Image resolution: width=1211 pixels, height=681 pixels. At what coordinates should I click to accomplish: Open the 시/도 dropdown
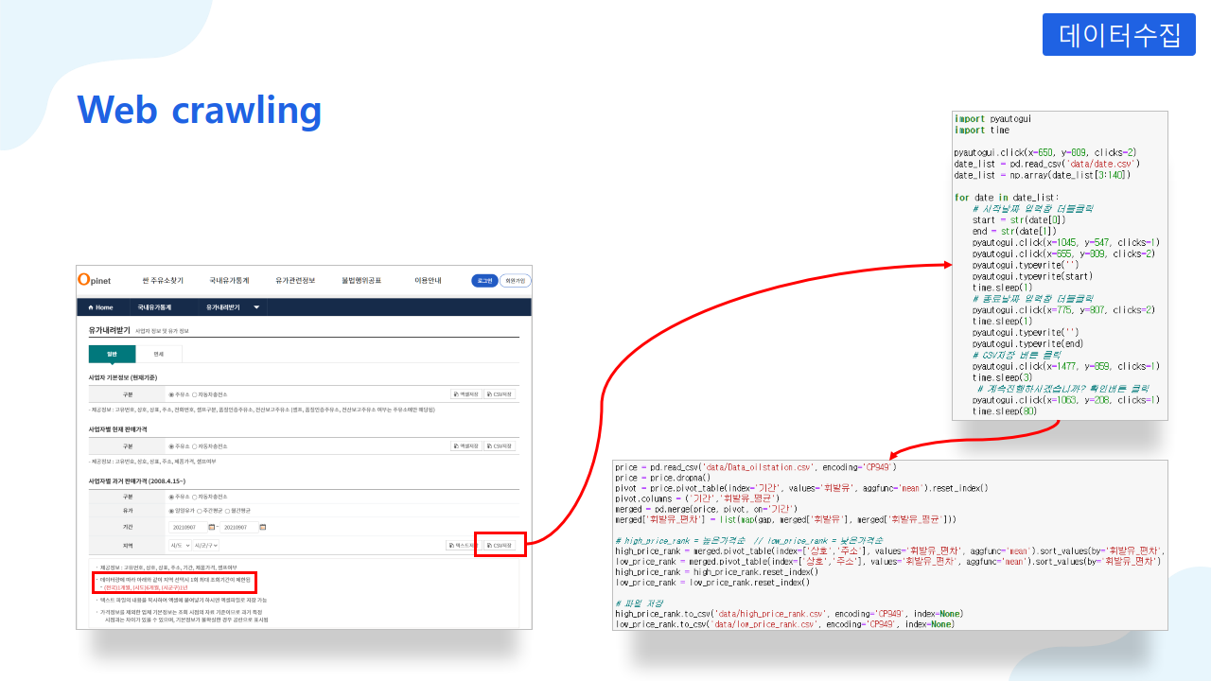click(x=180, y=545)
